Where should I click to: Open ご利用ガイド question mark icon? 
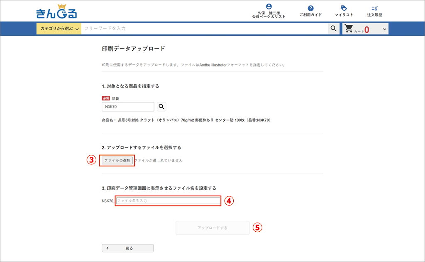[310, 8]
